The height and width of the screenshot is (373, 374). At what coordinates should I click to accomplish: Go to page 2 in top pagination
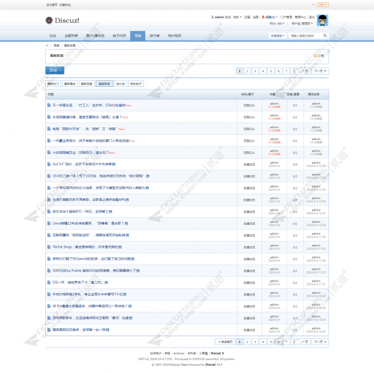coord(247,71)
